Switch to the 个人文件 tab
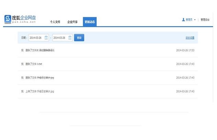The height and width of the screenshot is (140, 217). (55, 22)
